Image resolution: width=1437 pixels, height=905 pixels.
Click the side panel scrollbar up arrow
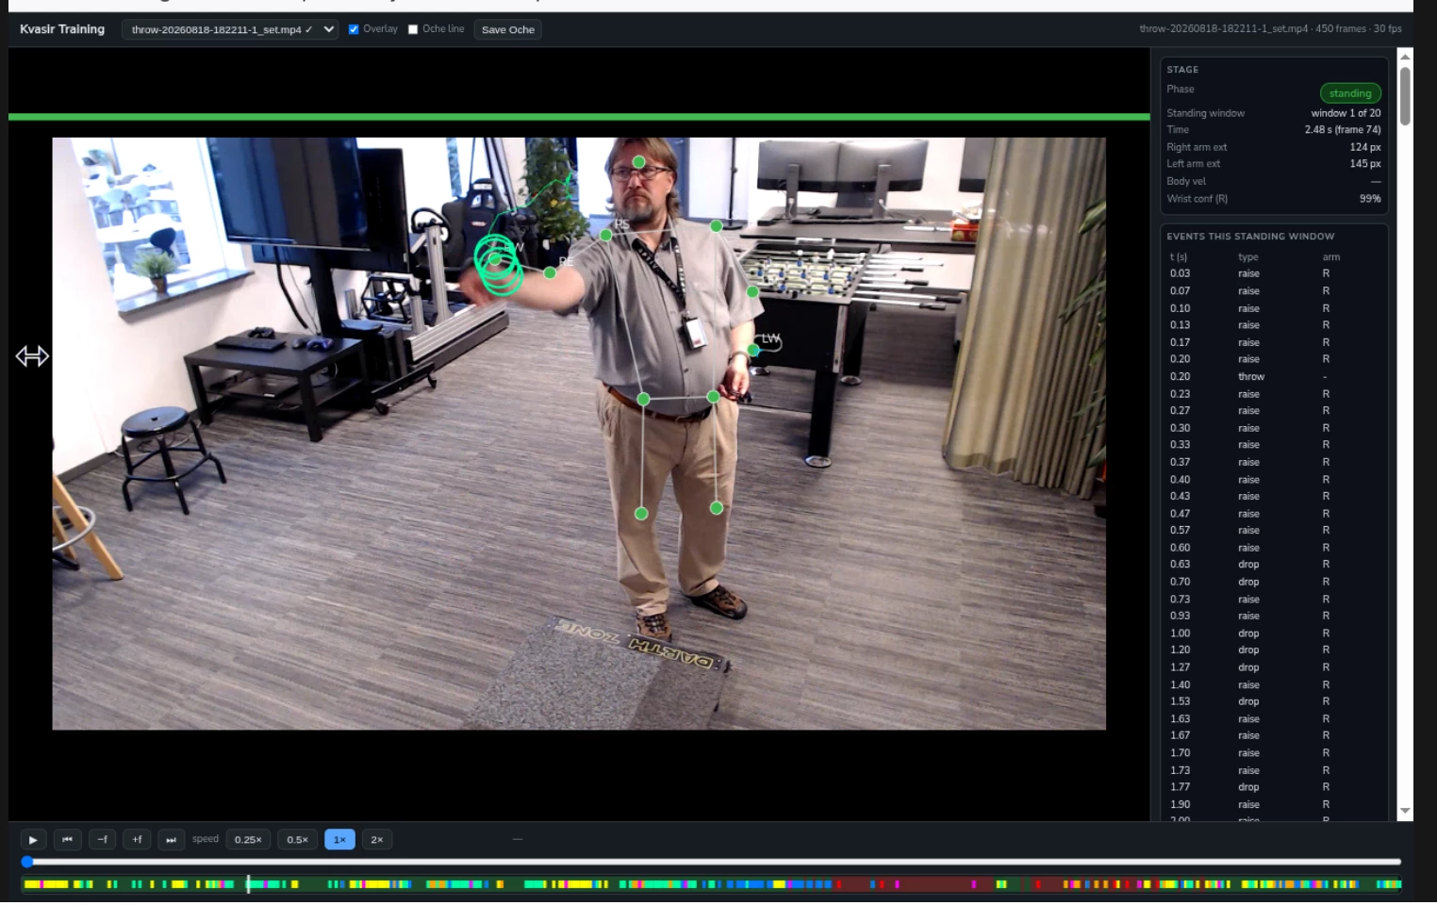pos(1405,57)
